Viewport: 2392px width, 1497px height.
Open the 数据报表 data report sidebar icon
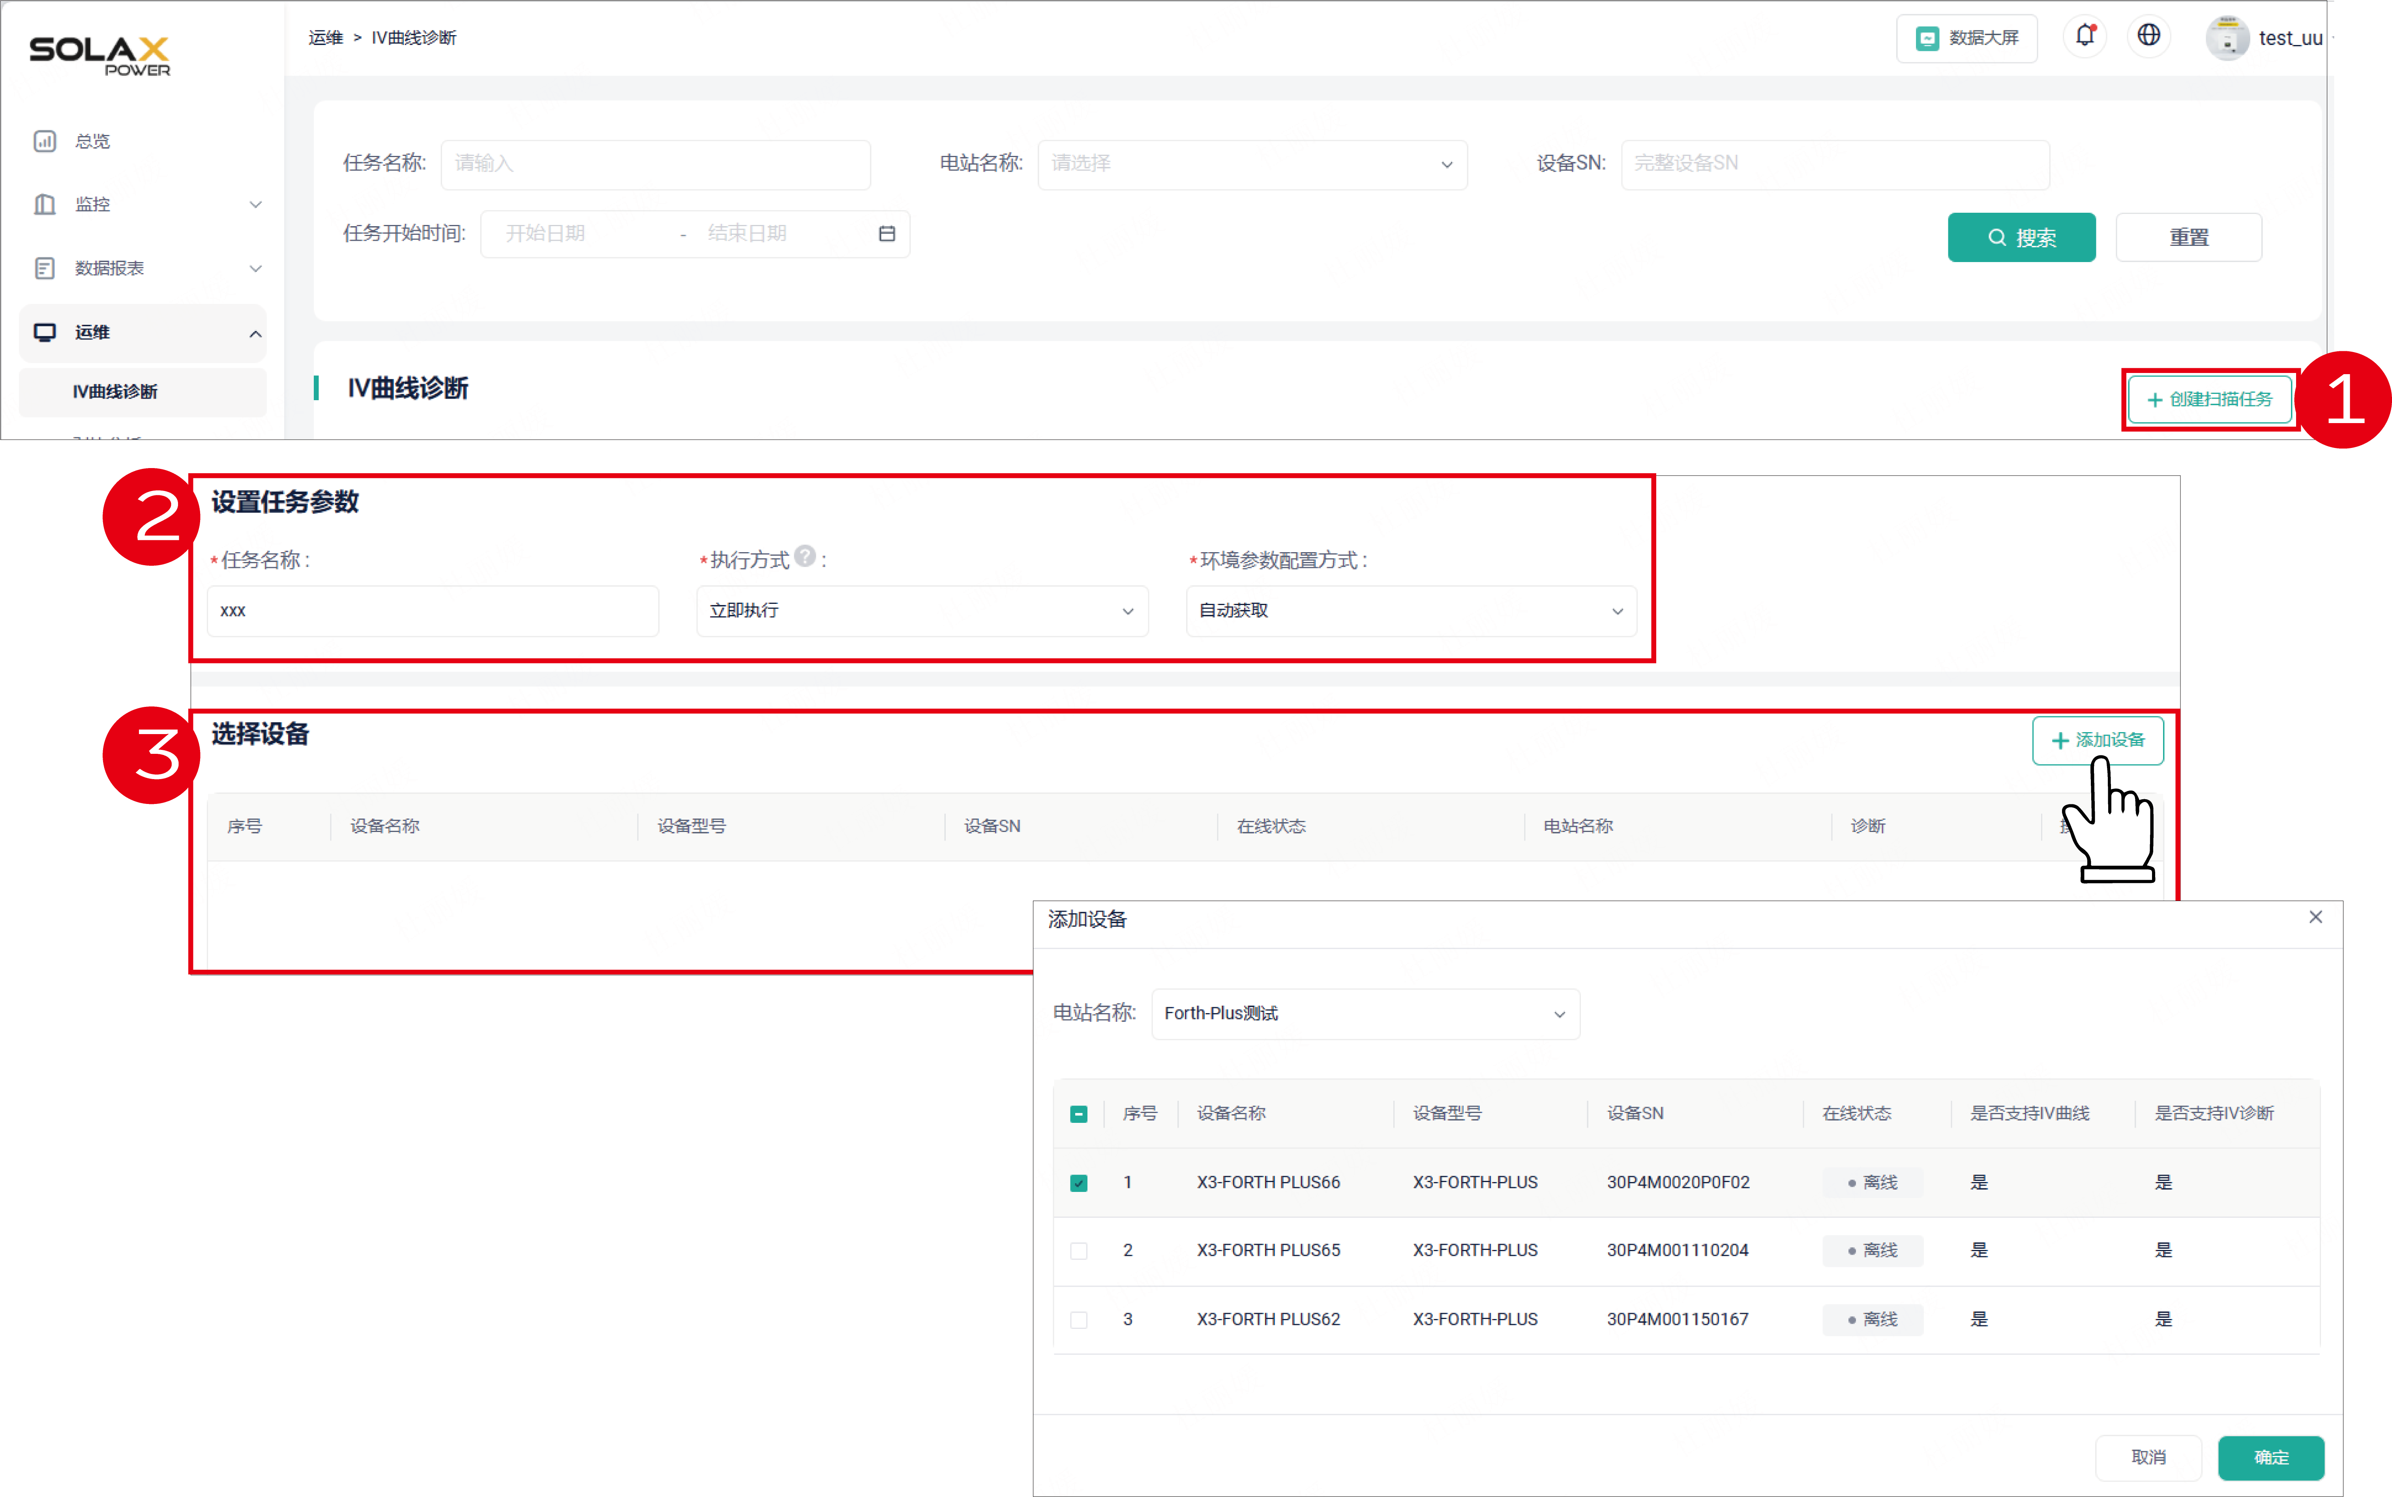[45, 267]
